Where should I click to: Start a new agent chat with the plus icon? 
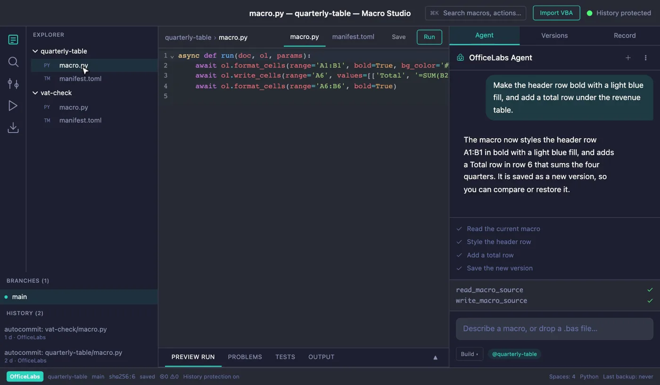(628, 57)
